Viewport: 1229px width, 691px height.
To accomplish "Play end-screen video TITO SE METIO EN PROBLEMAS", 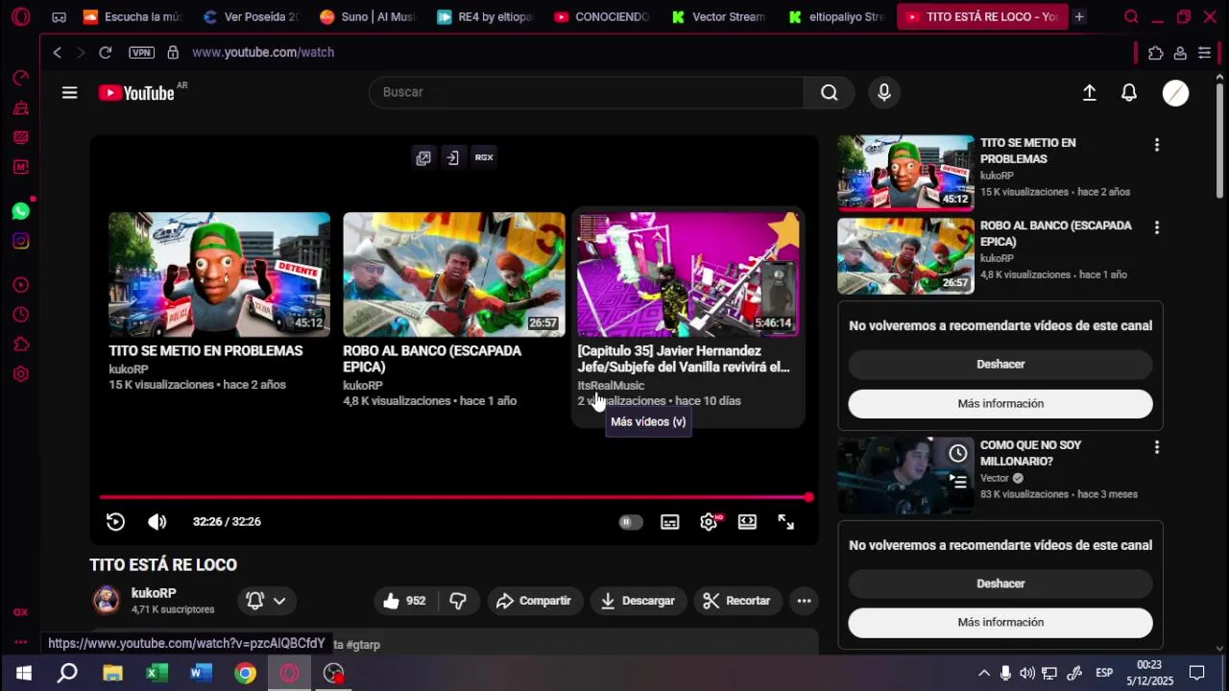I will tap(219, 274).
